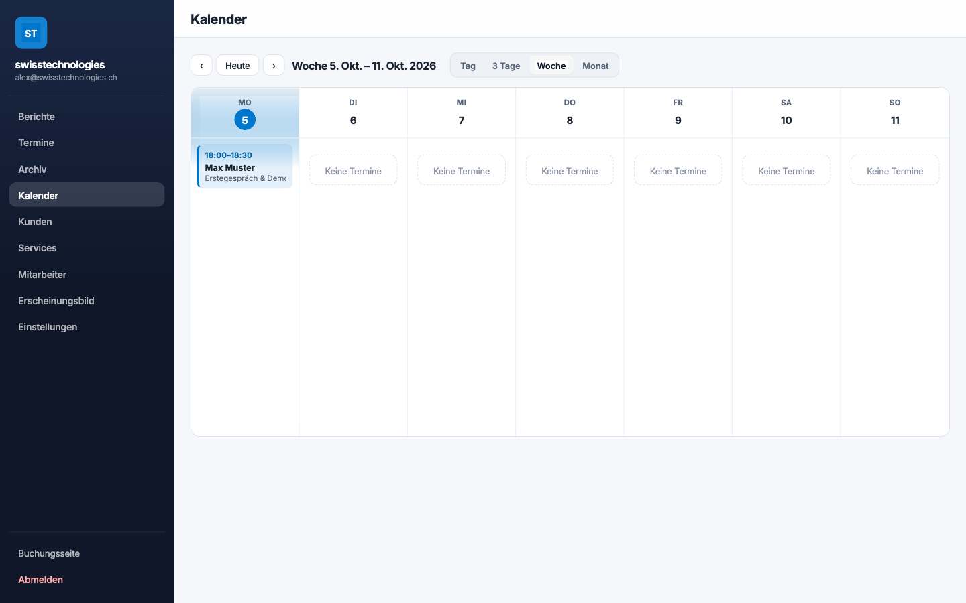Open Mitarbeiter in sidebar
This screenshot has width=966, height=603.
[x=87, y=275]
